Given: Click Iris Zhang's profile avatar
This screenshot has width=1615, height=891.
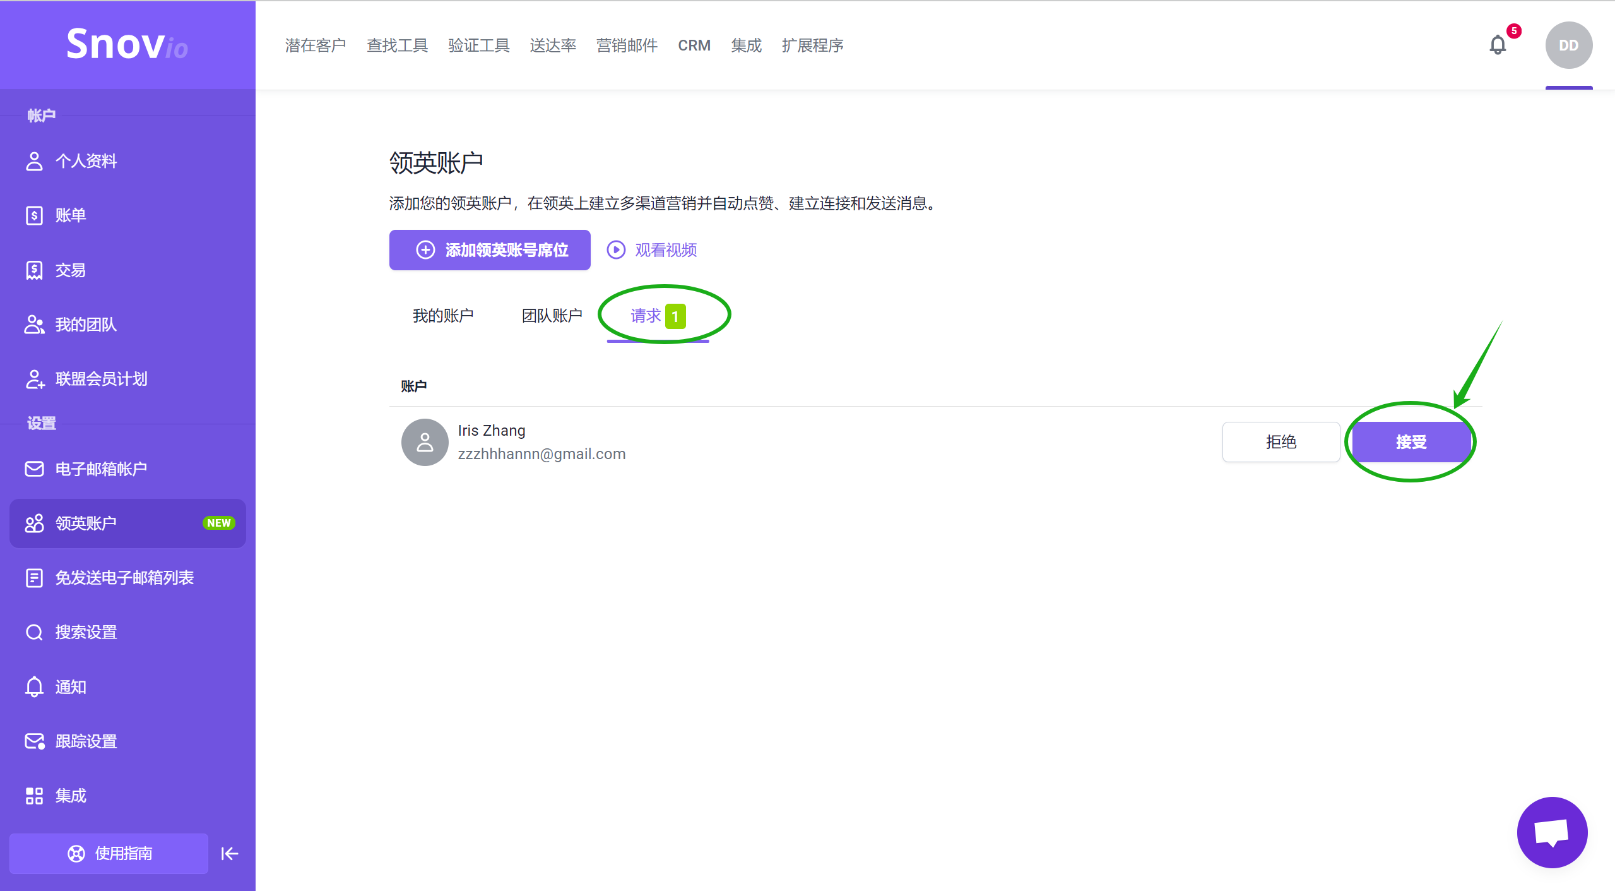Looking at the screenshot, I should point(425,442).
